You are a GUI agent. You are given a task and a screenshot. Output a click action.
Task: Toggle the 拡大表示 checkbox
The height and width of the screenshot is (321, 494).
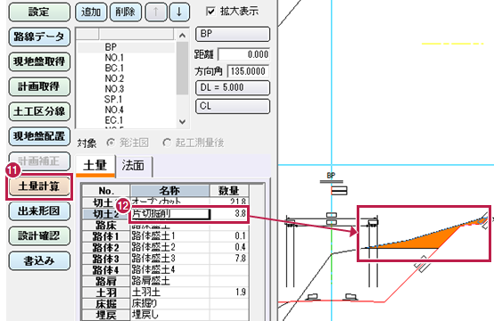click(210, 12)
